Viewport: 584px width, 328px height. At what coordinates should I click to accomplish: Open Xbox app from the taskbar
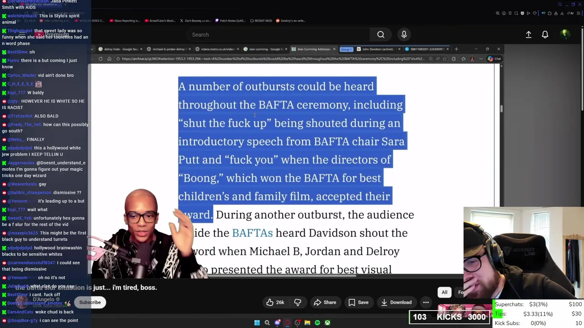[328, 323]
